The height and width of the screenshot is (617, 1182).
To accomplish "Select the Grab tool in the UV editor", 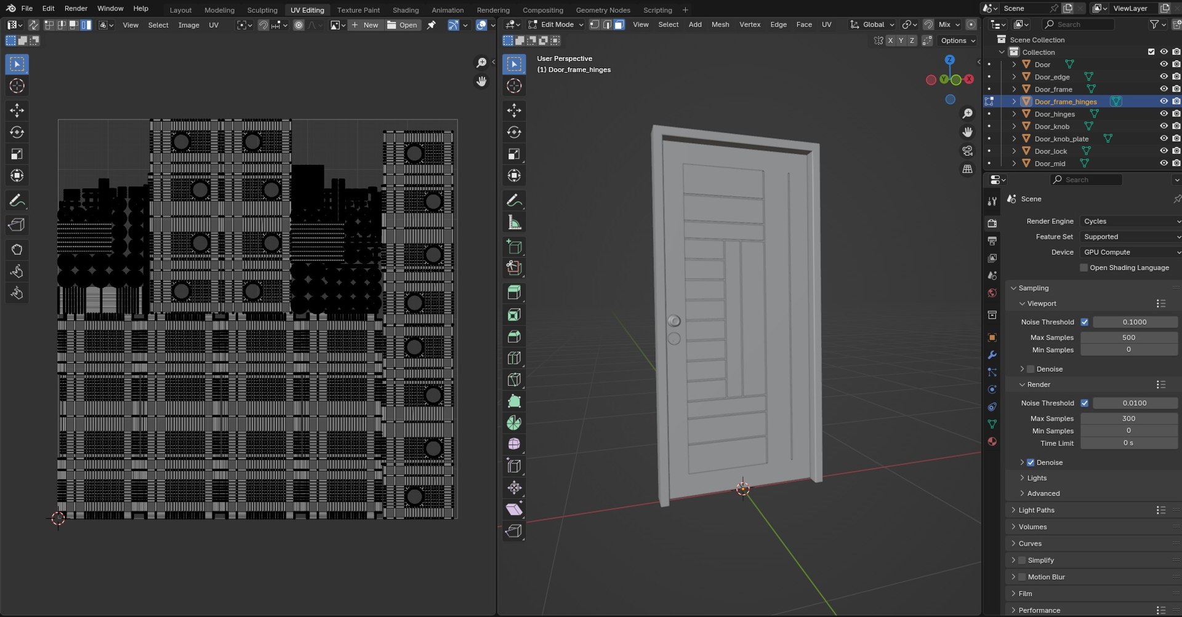I will click(17, 249).
